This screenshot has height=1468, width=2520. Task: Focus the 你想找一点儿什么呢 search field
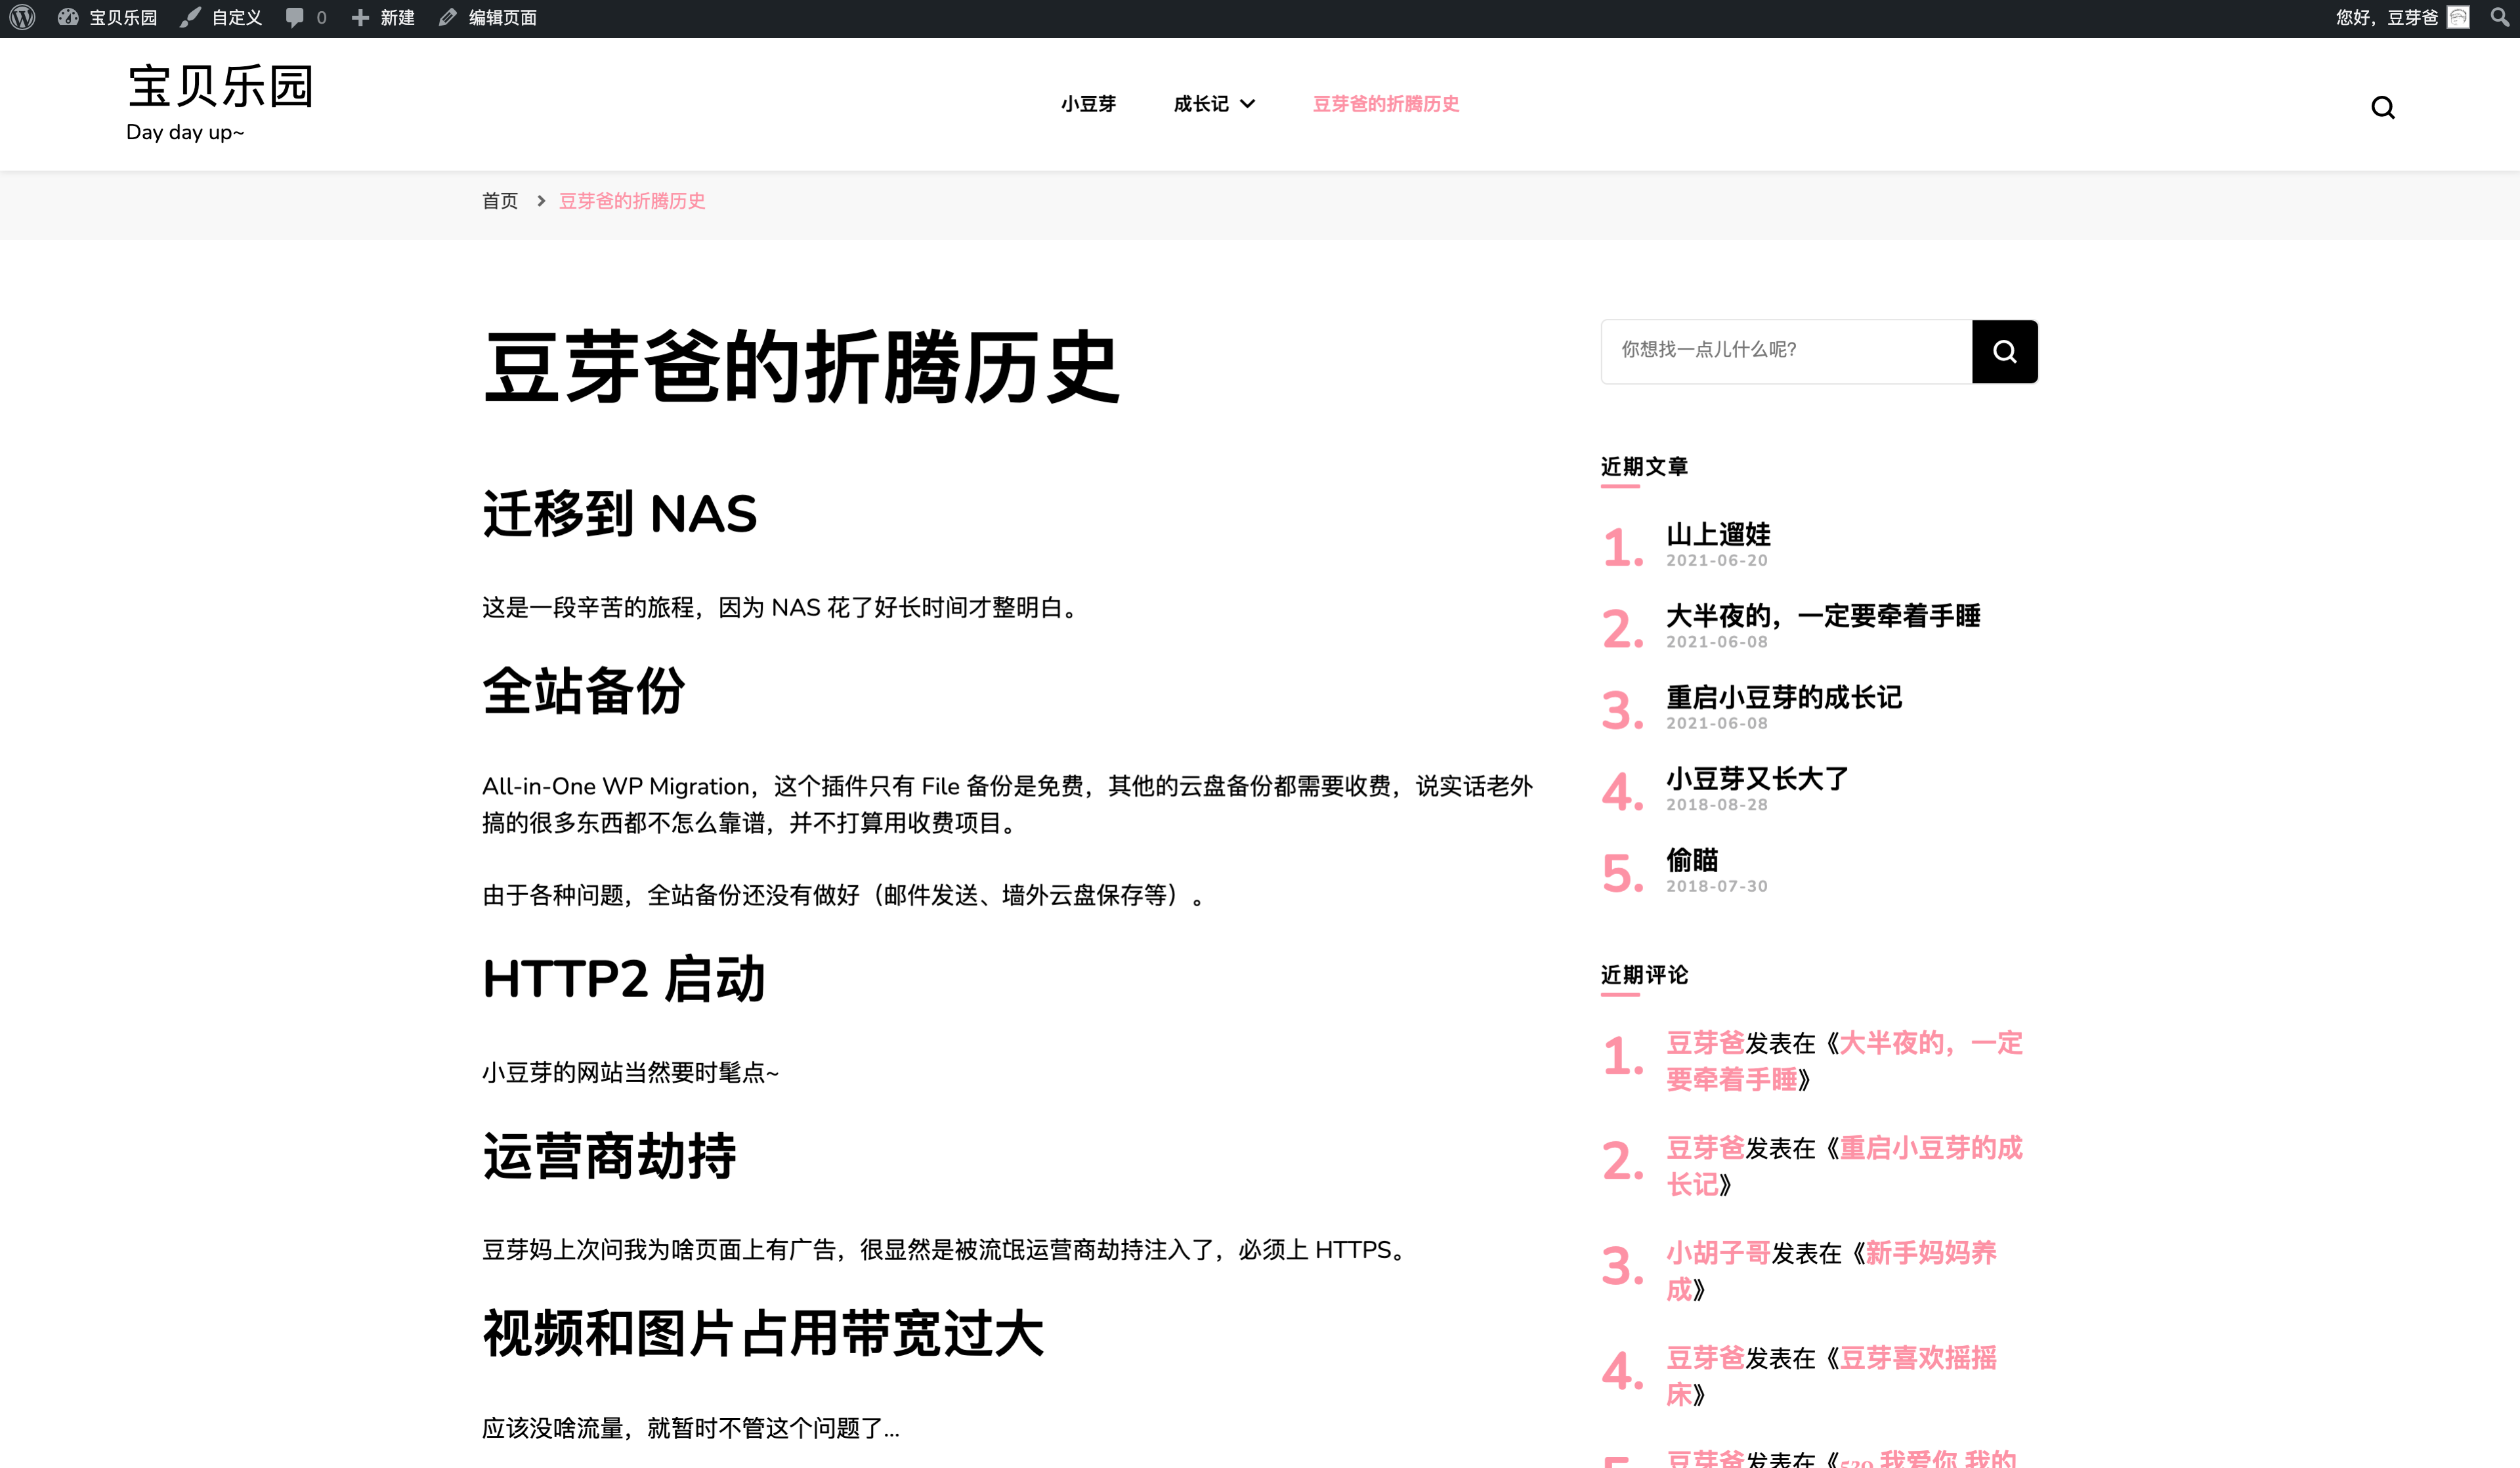click(1785, 350)
